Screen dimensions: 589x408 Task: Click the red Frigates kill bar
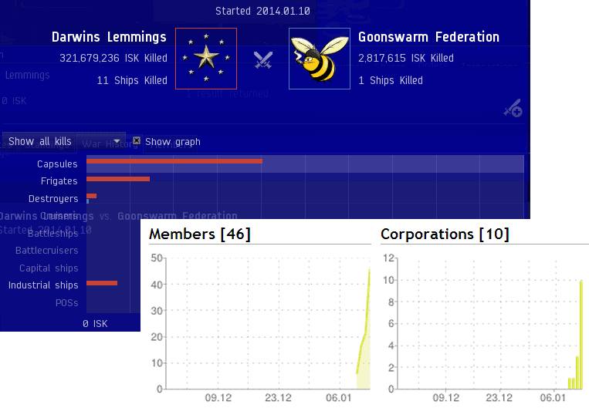[118, 179]
